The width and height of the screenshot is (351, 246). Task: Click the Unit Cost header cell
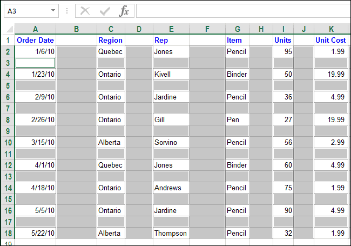point(330,40)
